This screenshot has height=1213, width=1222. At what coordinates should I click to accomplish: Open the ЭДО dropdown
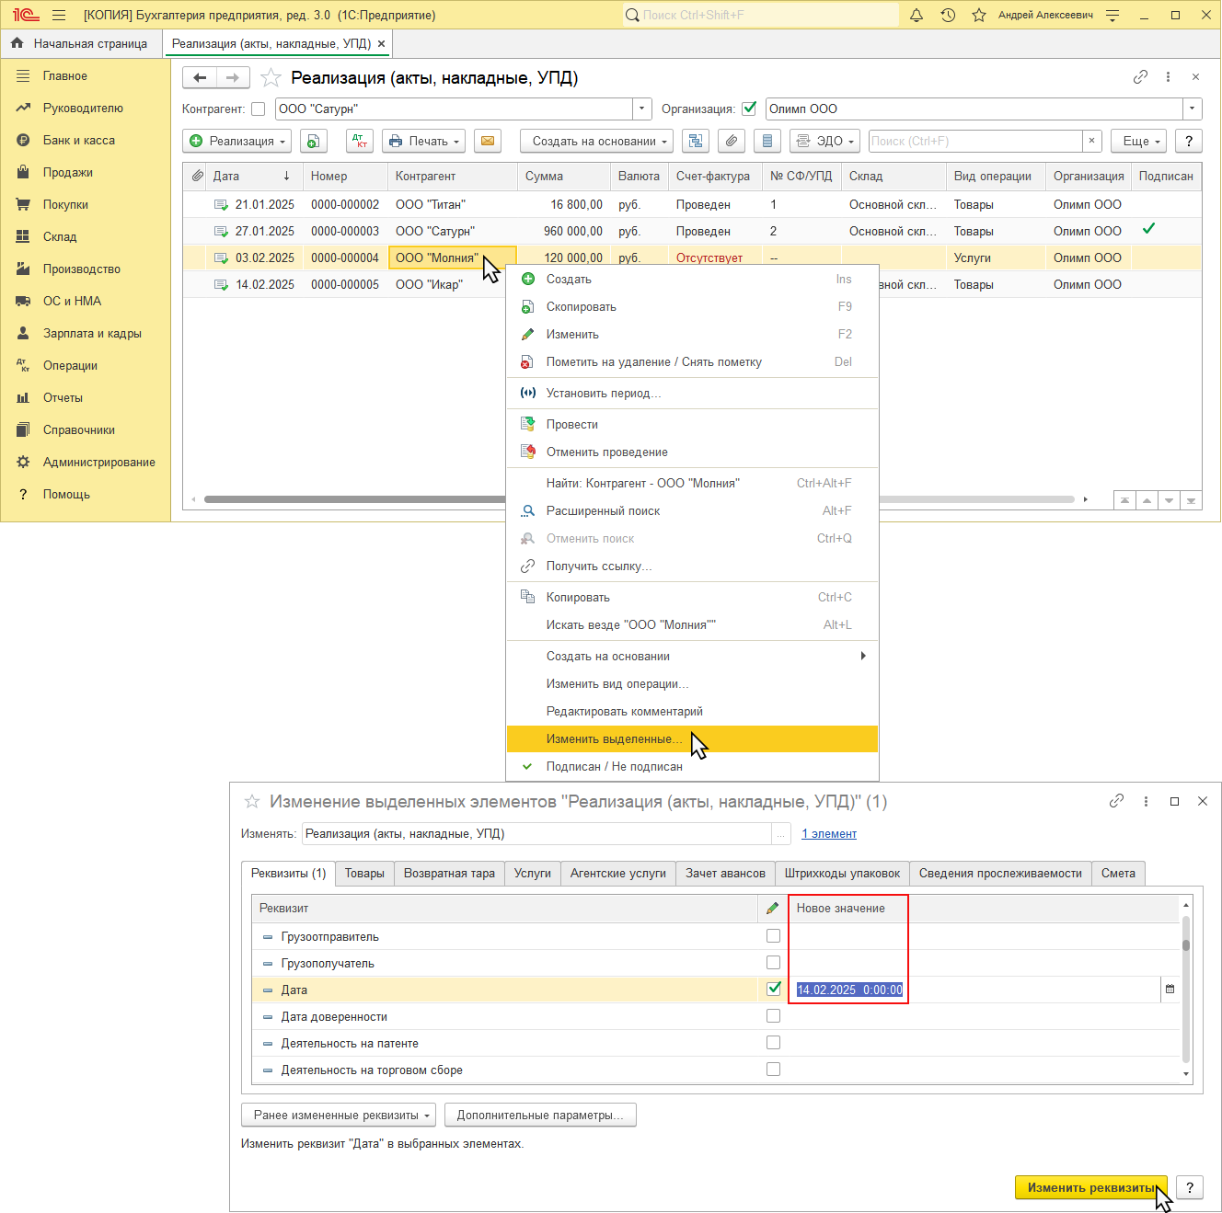tap(824, 141)
